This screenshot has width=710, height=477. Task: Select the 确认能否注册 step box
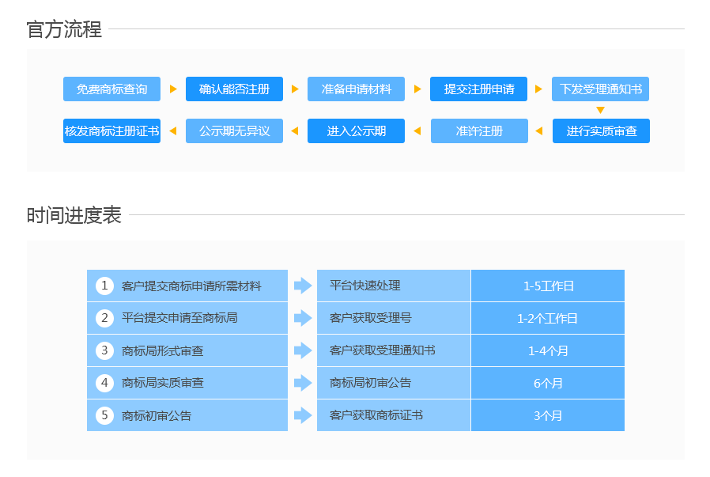coord(234,89)
